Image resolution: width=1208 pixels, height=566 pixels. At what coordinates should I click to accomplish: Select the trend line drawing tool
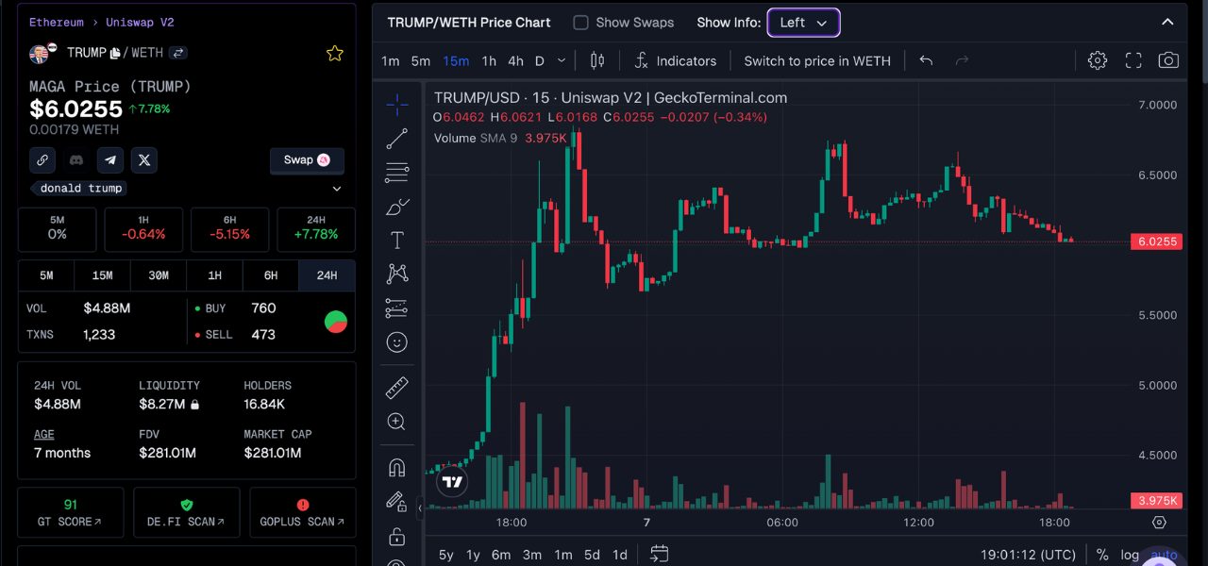point(397,139)
